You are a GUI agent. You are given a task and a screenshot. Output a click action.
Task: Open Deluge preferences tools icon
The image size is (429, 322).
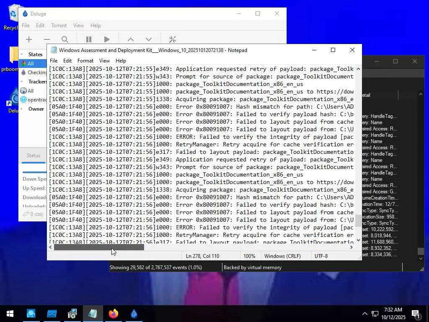[172, 39]
